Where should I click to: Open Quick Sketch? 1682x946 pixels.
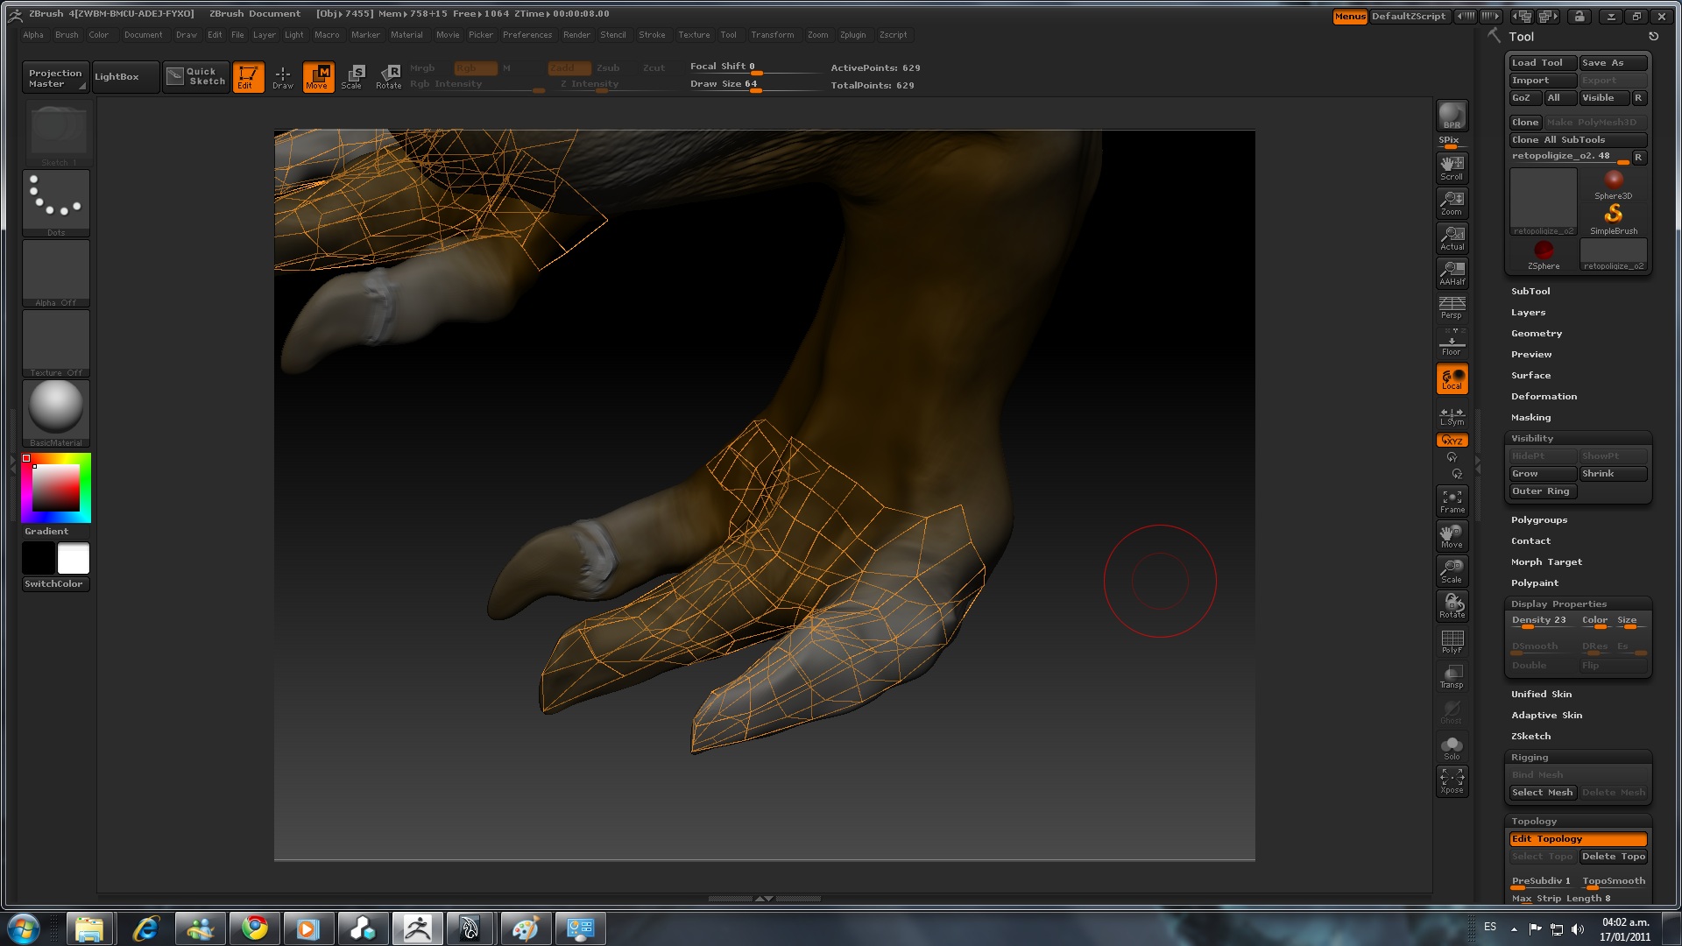[196, 76]
